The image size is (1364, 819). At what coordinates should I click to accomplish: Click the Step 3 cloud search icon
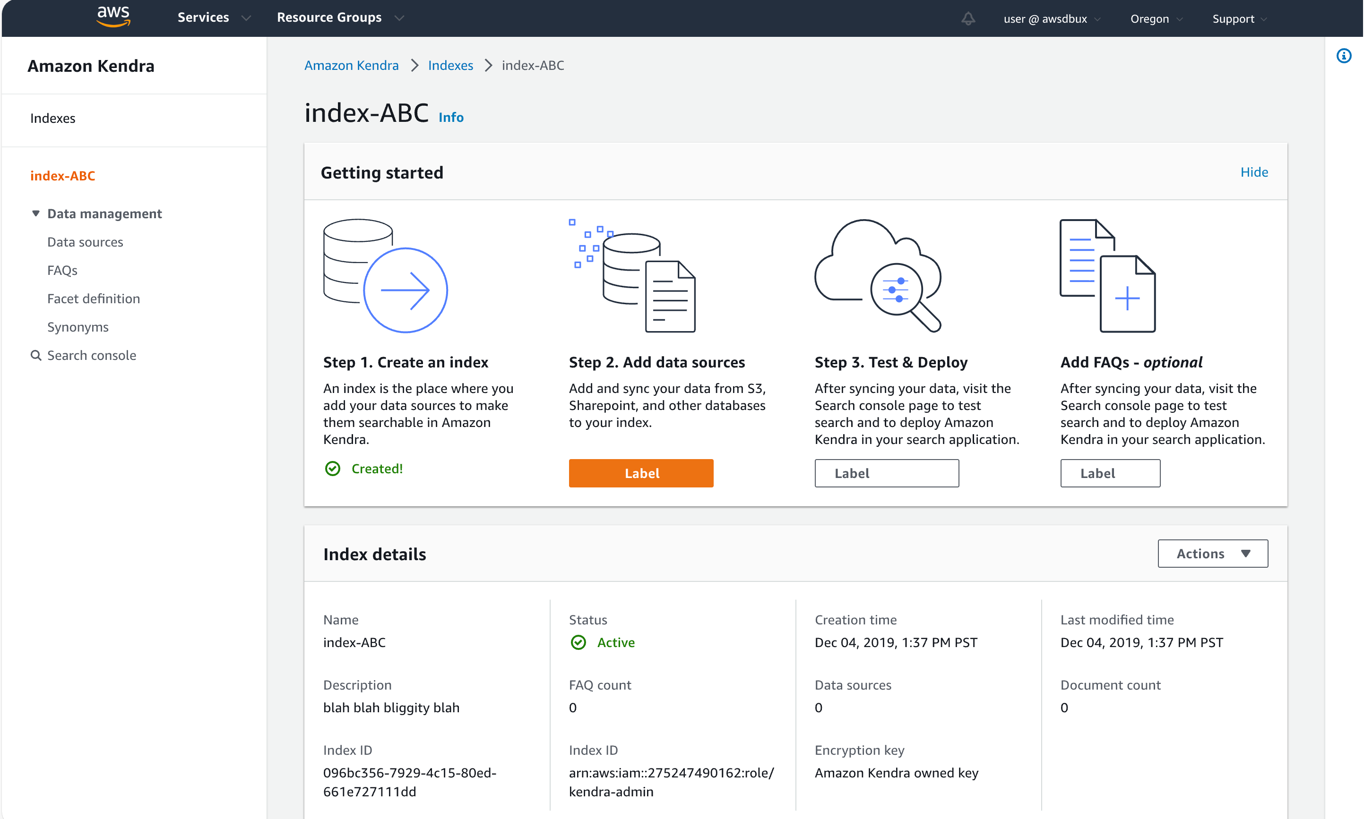(x=878, y=276)
